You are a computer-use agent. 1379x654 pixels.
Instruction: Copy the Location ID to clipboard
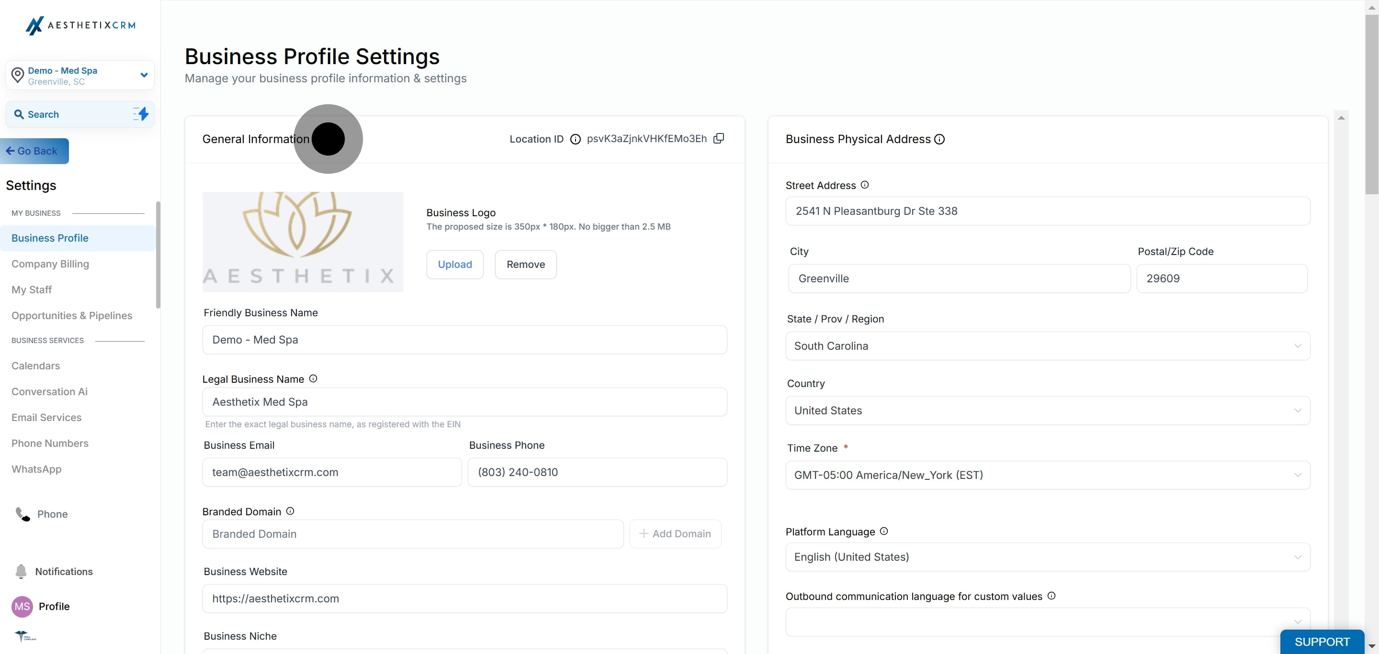(719, 138)
